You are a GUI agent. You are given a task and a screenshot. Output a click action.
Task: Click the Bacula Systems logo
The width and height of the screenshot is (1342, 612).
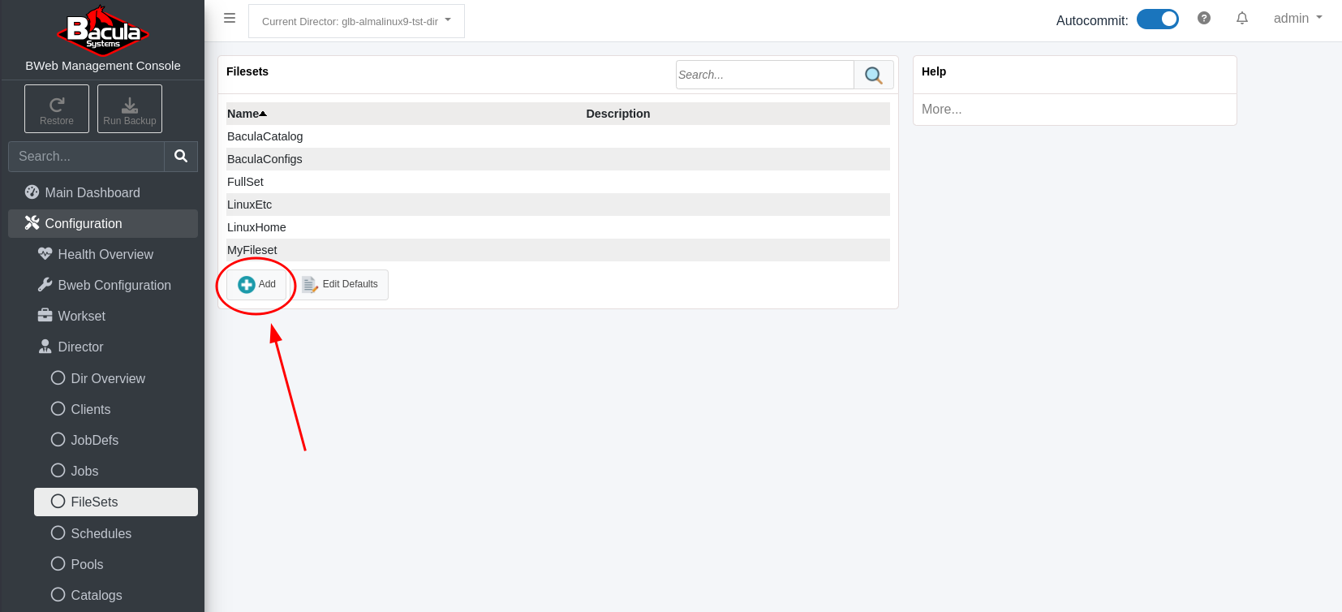point(103,32)
